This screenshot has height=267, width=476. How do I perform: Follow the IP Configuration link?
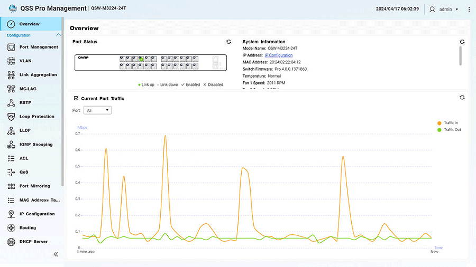tap(278, 55)
